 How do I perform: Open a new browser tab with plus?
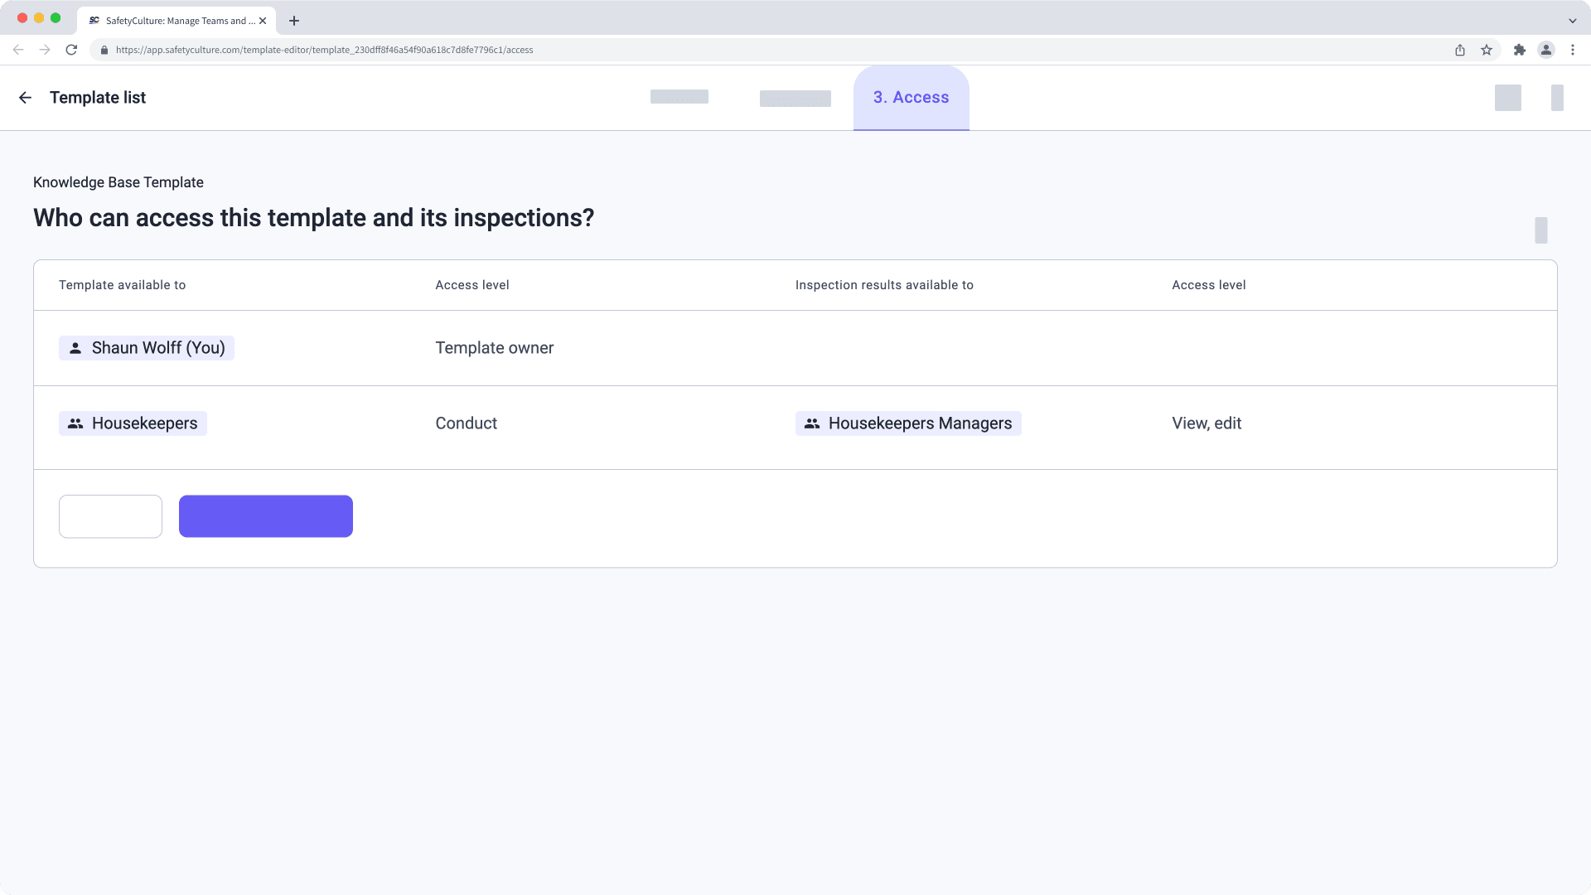[294, 21]
